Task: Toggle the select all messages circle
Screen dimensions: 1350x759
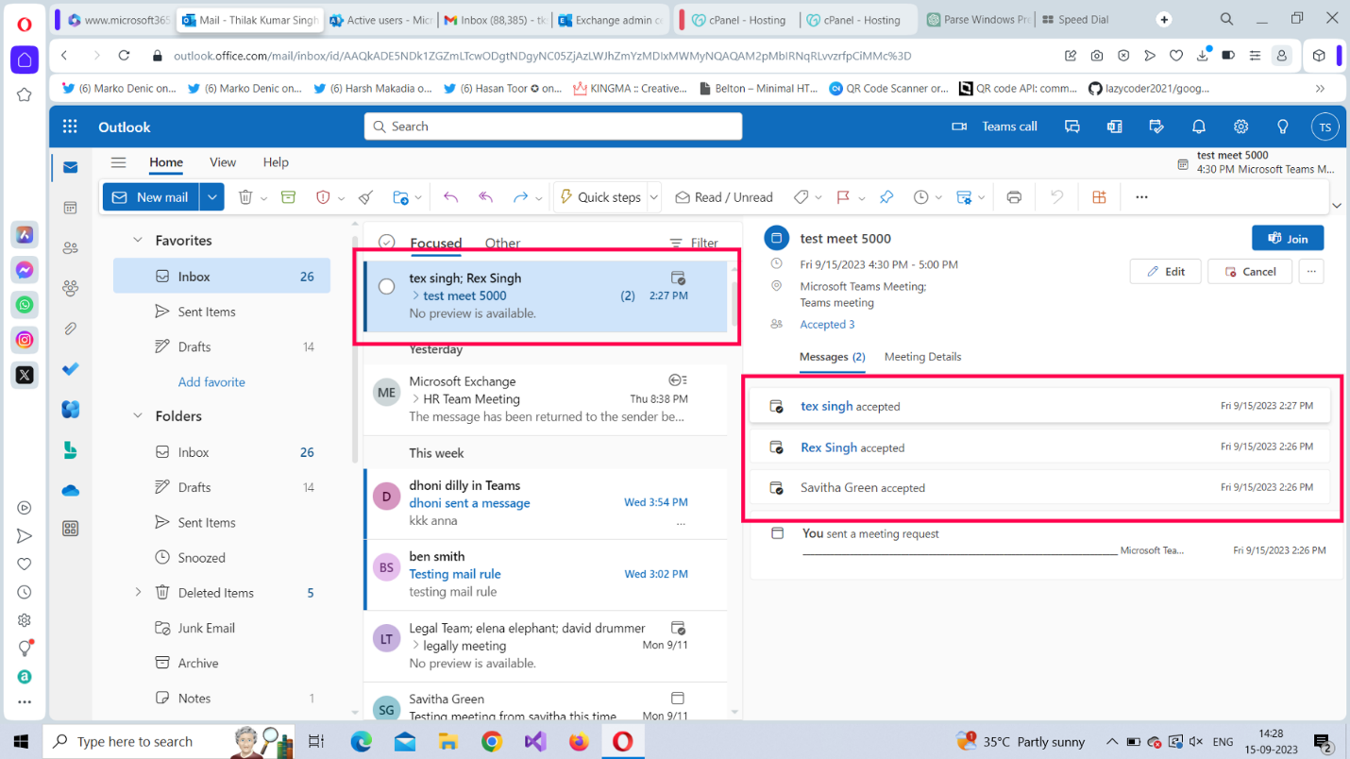Action: (386, 243)
